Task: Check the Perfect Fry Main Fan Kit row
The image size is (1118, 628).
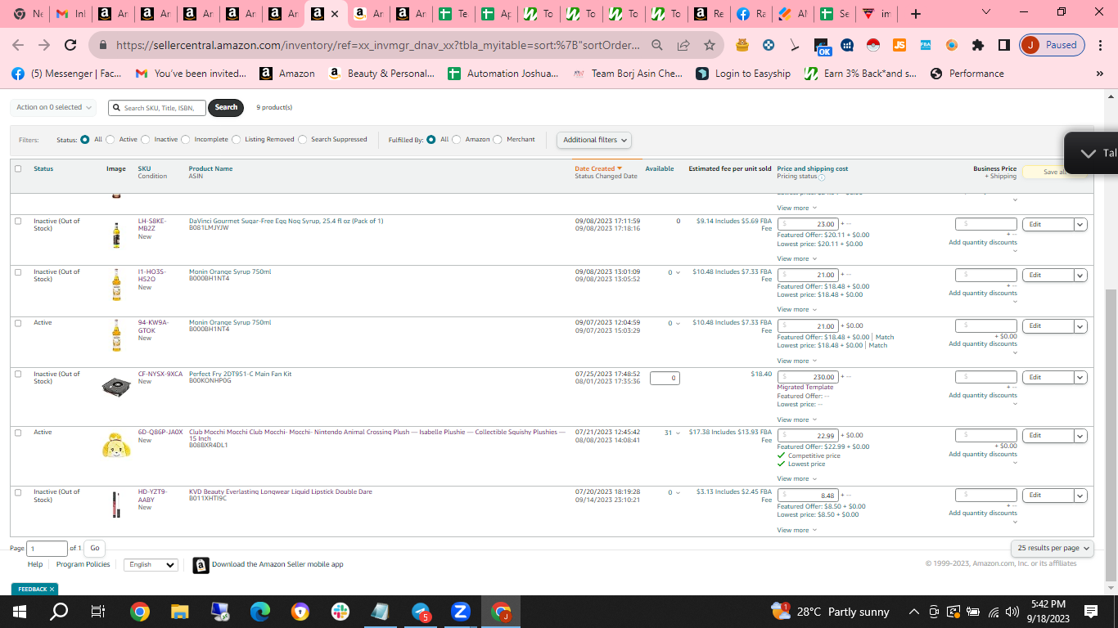Action: point(18,375)
